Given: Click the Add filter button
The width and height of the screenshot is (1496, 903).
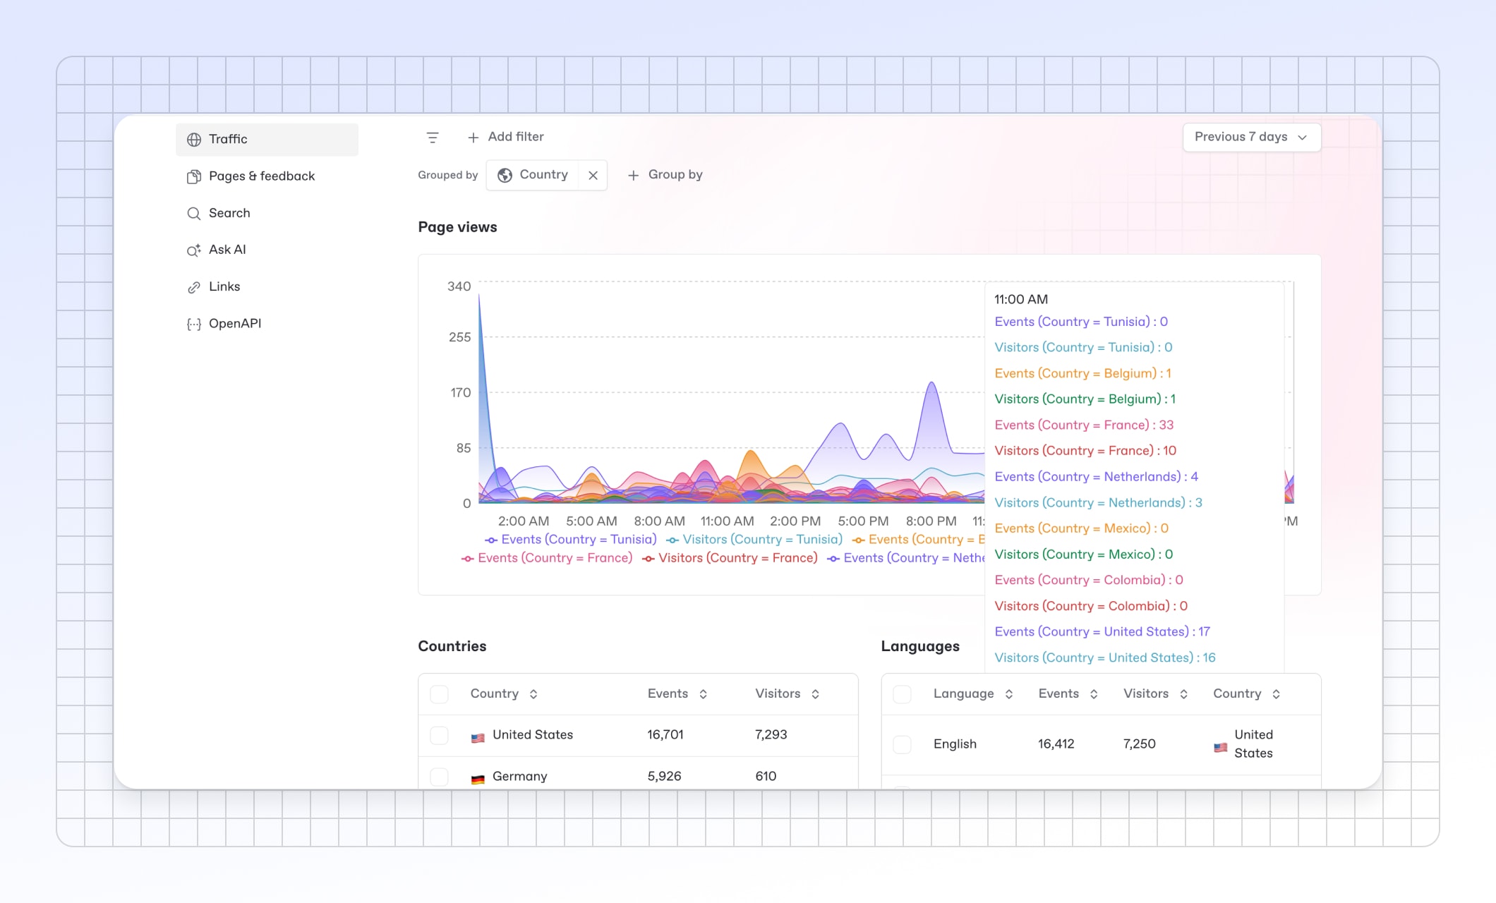Looking at the screenshot, I should coord(505,137).
